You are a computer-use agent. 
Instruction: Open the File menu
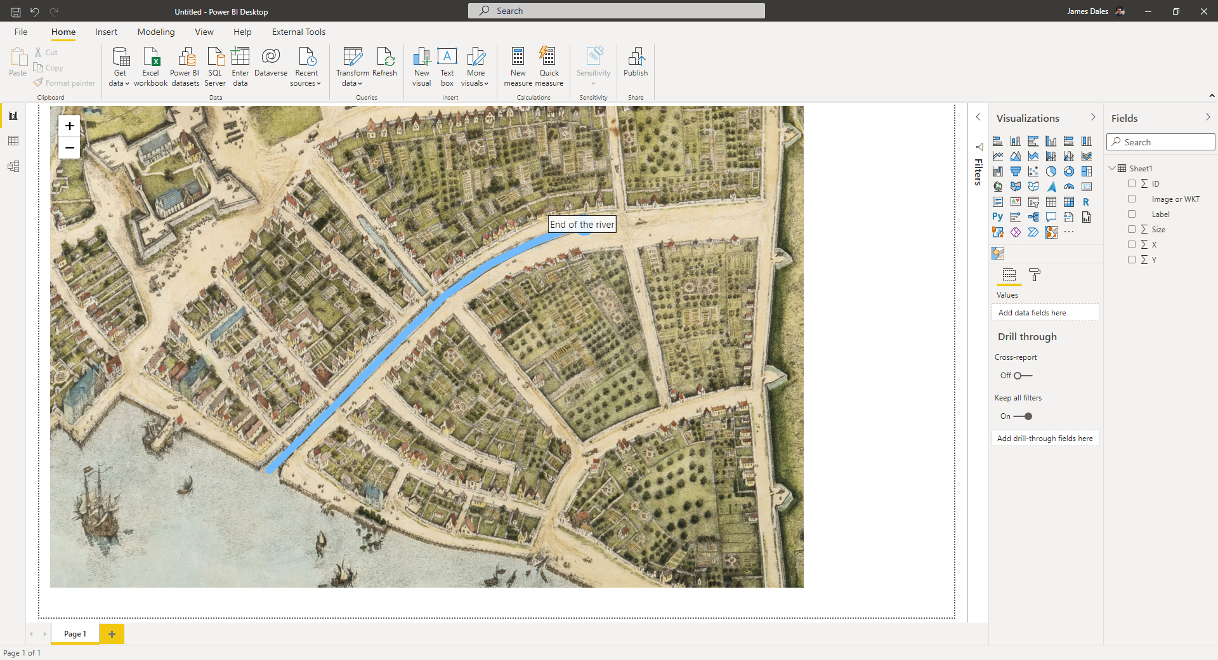pos(21,32)
